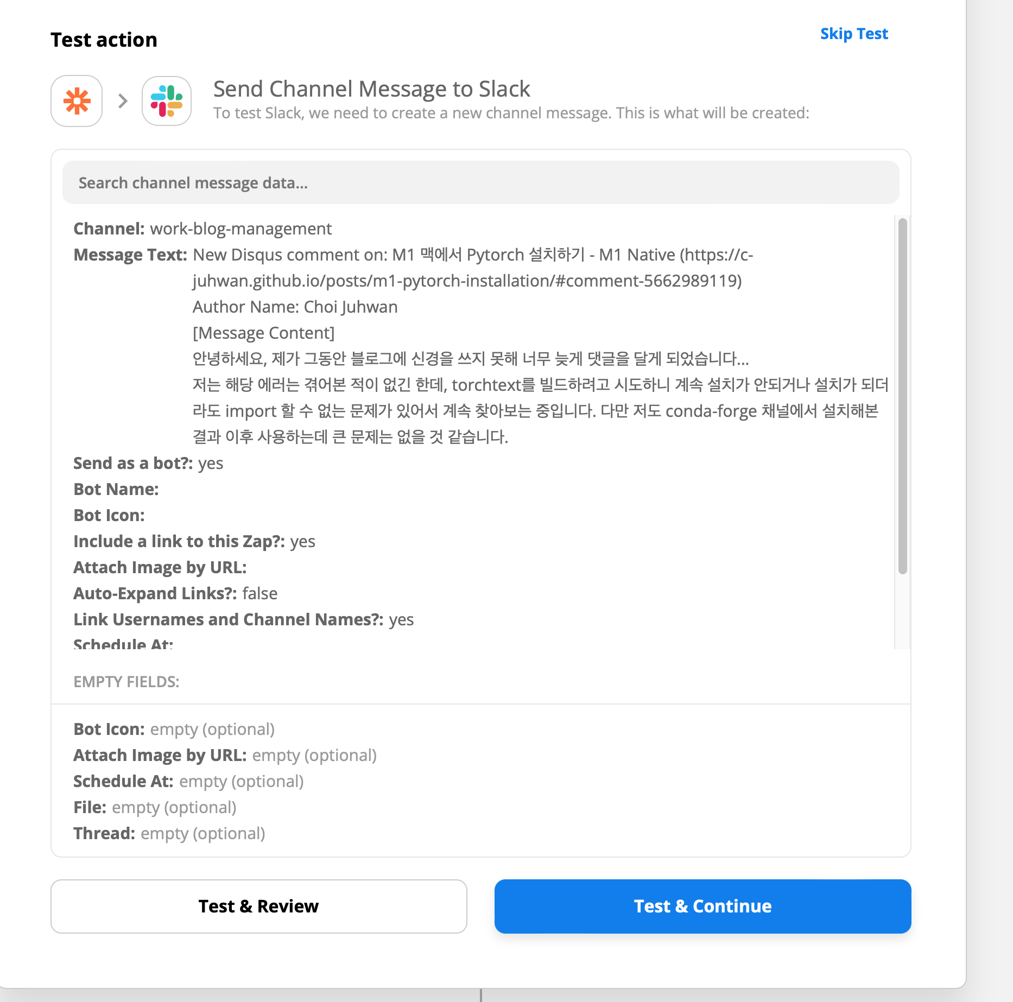Click the EMPTY FIELDS section heading
This screenshot has width=1013, height=1002.
tap(126, 682)
